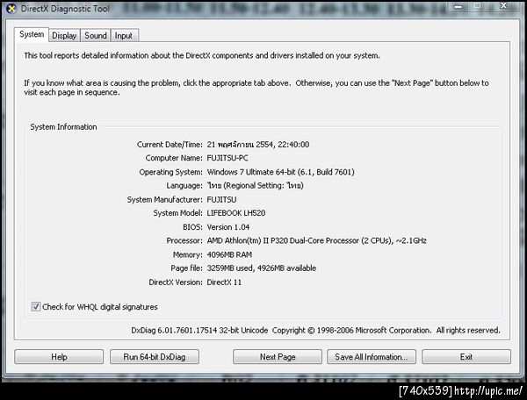Minimize the DirectX Diagnostic Tool window
The height and width of the screenshot is (400, 527).
point(459,7)
